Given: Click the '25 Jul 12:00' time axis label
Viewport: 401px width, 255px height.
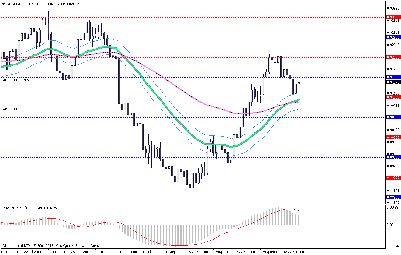Looking at the screenshot, I should coord(80,252).
